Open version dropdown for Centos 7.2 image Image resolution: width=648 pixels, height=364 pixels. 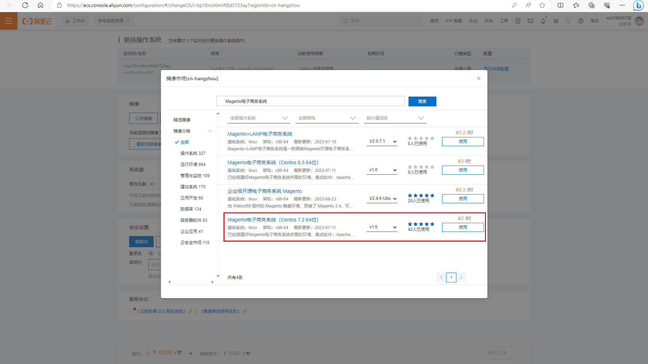click(382, 227)
